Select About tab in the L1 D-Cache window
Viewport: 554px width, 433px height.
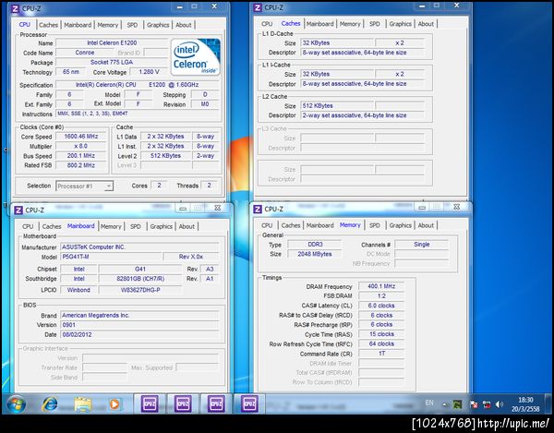point(426,24)
